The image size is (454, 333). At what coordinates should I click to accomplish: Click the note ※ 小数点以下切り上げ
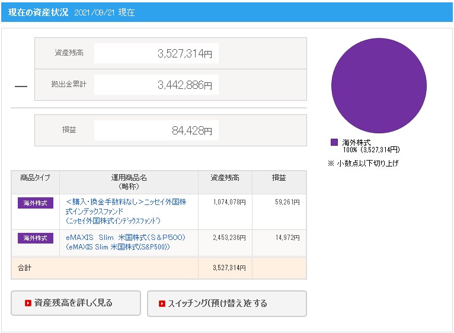pos(363,164)
